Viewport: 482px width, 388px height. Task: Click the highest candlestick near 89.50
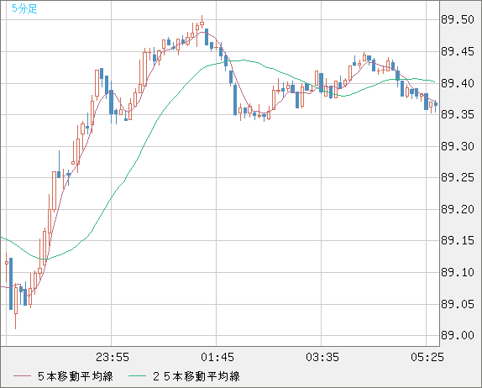point(202,23)
